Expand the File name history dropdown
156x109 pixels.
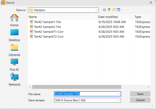click(119, 94)
